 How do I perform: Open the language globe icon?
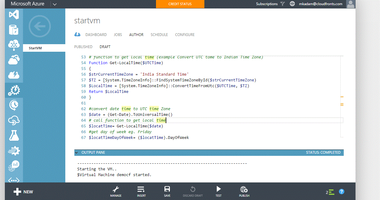point(292,4)
